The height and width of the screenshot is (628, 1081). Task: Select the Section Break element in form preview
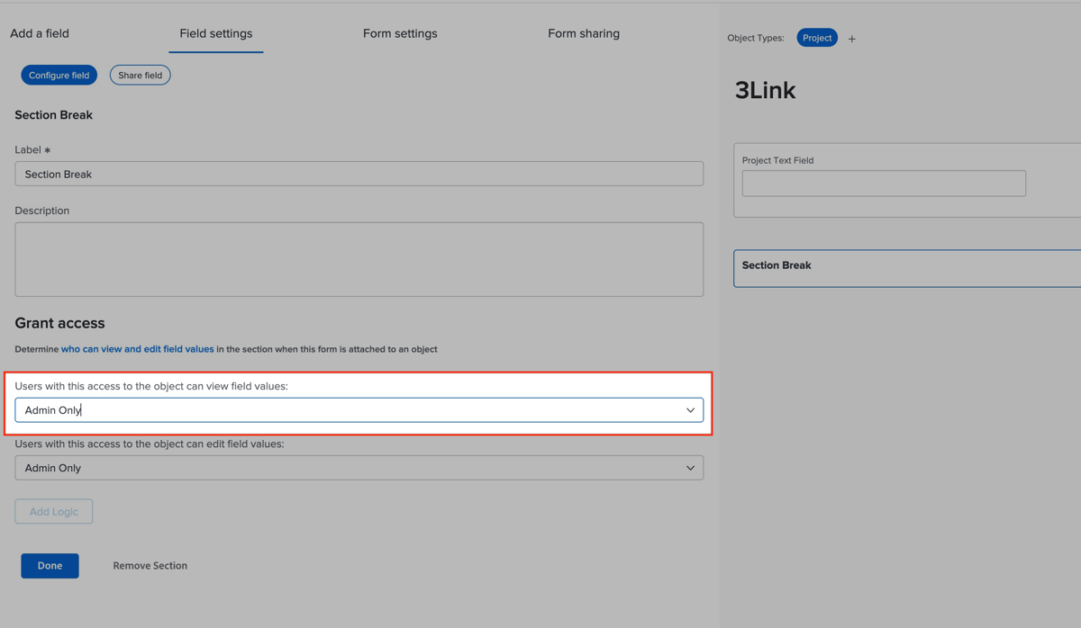901,267
